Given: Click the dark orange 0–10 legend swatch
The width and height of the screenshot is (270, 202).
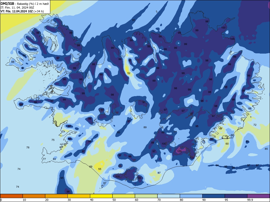Looking at the screenshot, I should coord(11,196).
